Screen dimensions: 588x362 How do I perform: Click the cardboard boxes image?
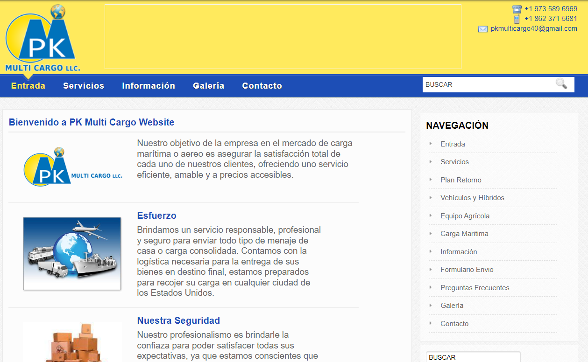[72, 343]
